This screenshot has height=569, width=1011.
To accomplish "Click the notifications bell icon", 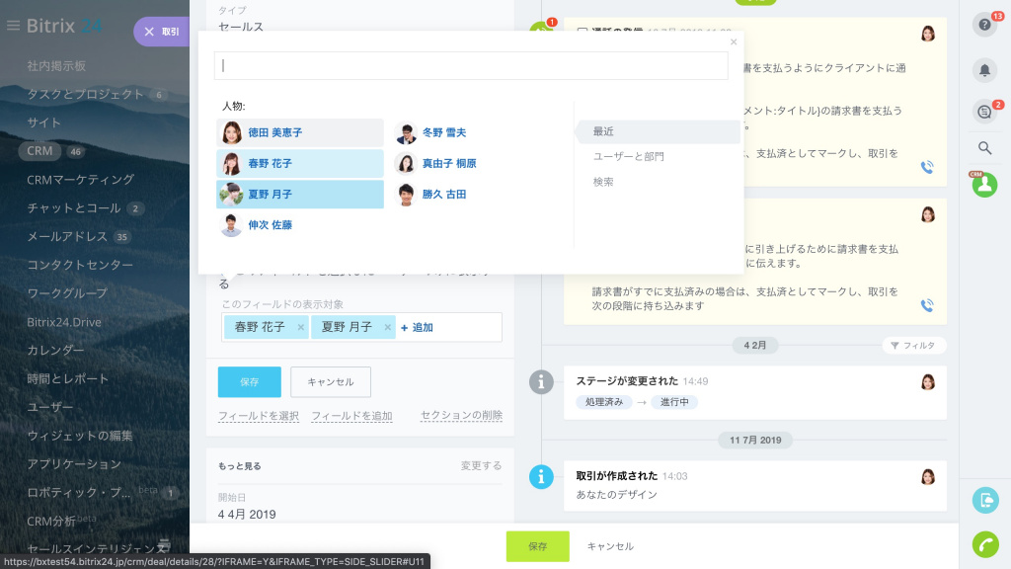I will coord(984,69).
